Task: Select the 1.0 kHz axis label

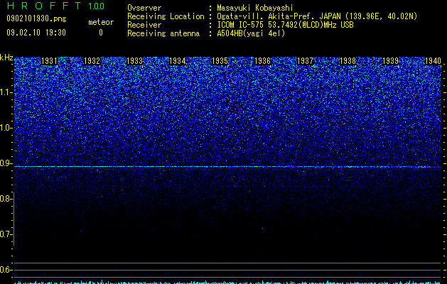Action: tap(6, 128)
